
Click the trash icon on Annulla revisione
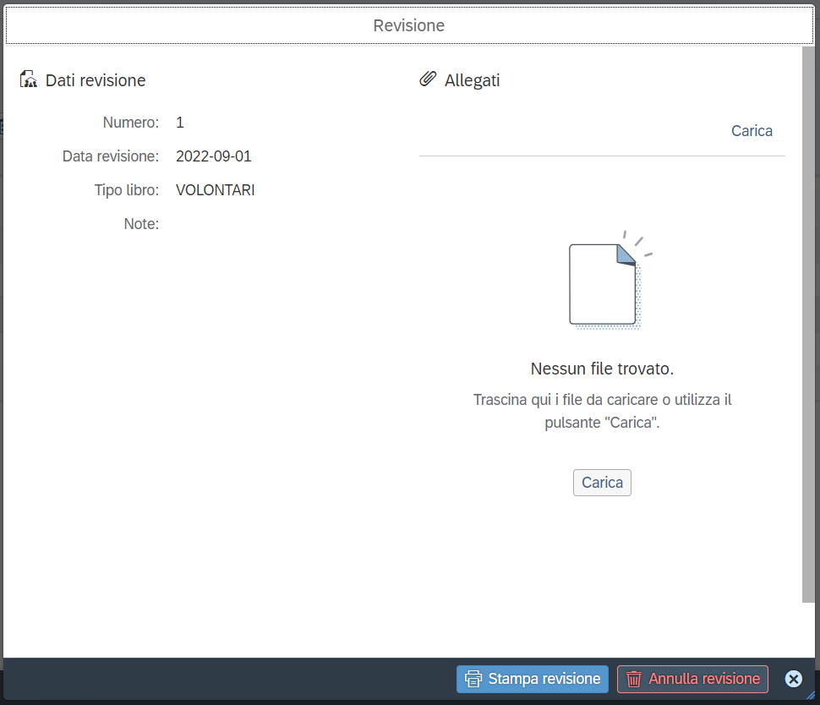click(x=634, y=679)
